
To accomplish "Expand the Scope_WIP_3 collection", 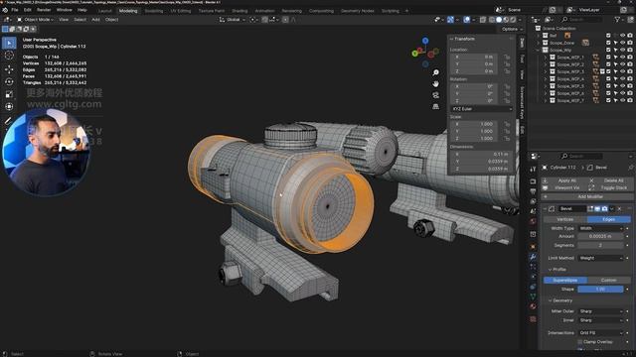I will pyautogui.click(x=546, y=71).
